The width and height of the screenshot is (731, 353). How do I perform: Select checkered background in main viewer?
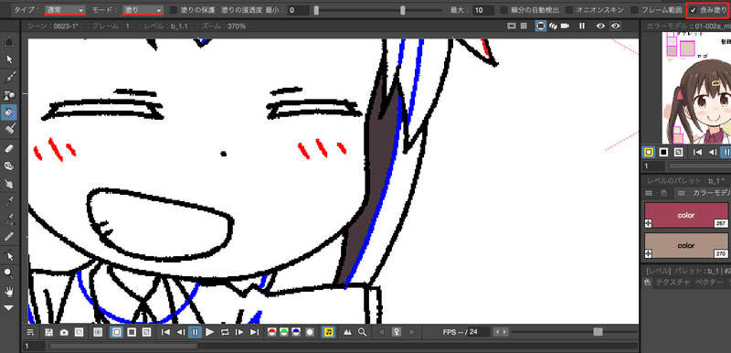(147, 332)
